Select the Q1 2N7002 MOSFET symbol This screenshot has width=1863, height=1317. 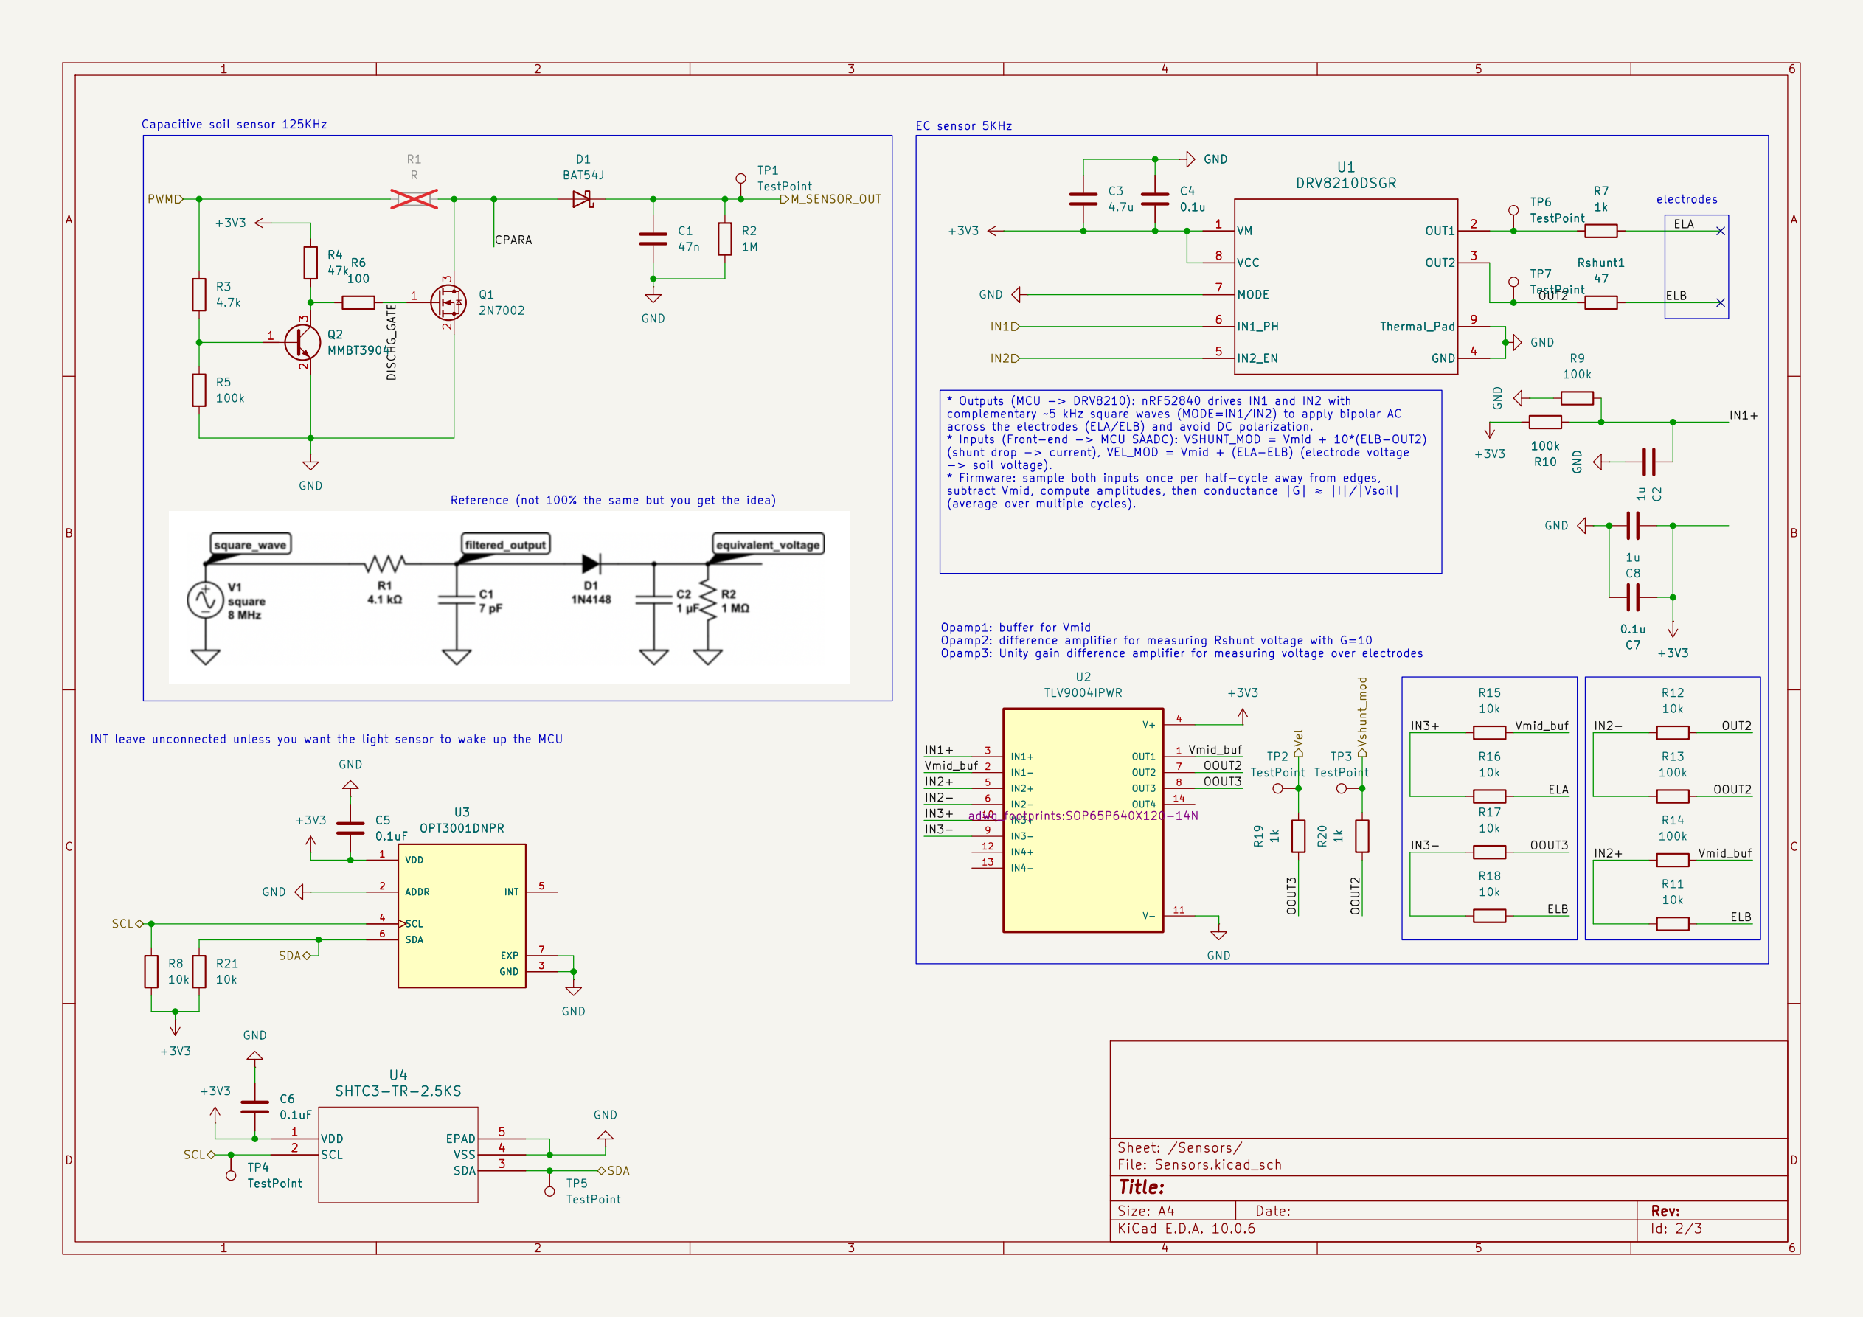[448, 302]
